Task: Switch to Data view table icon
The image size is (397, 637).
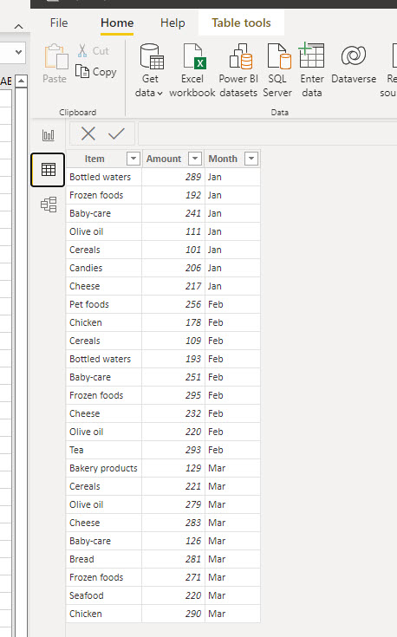Action: pos(49,169)
